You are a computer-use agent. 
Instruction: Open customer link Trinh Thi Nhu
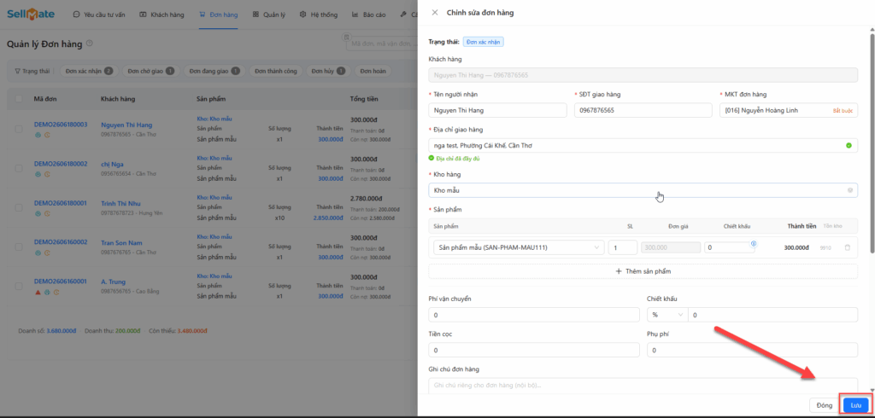tap(120, 203)
